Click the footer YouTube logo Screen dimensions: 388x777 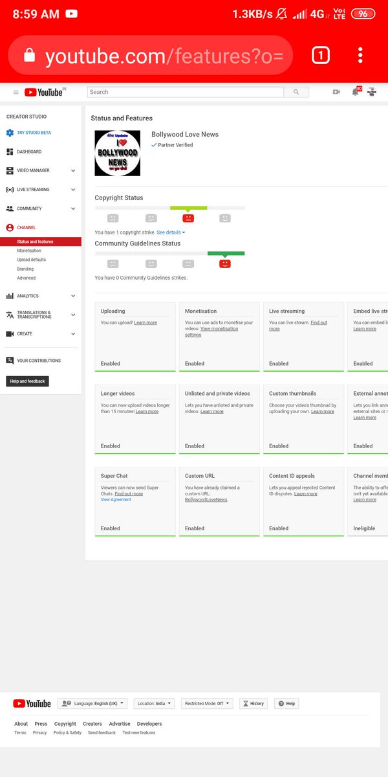click(32, 704)
